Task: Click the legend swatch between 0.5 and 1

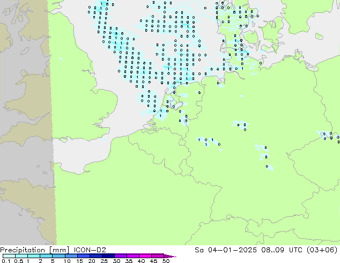Action: pos(21,256)
